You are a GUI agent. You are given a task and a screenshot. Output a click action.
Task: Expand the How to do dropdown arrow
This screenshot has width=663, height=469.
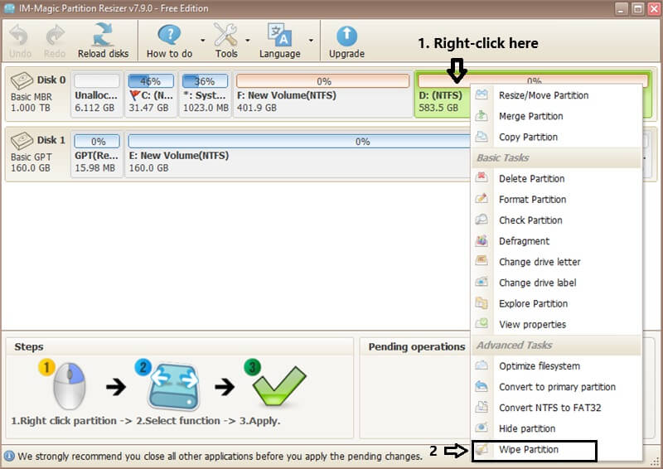202,41
